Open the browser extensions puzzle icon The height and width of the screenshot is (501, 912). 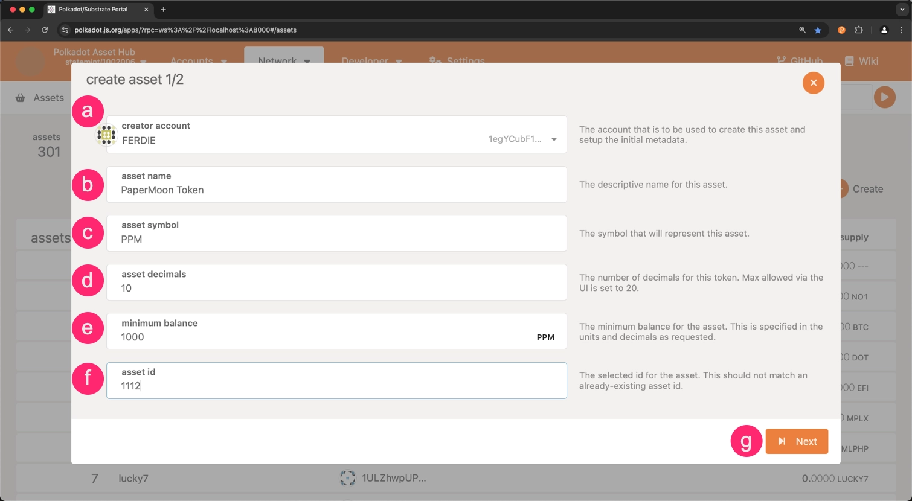859,30
